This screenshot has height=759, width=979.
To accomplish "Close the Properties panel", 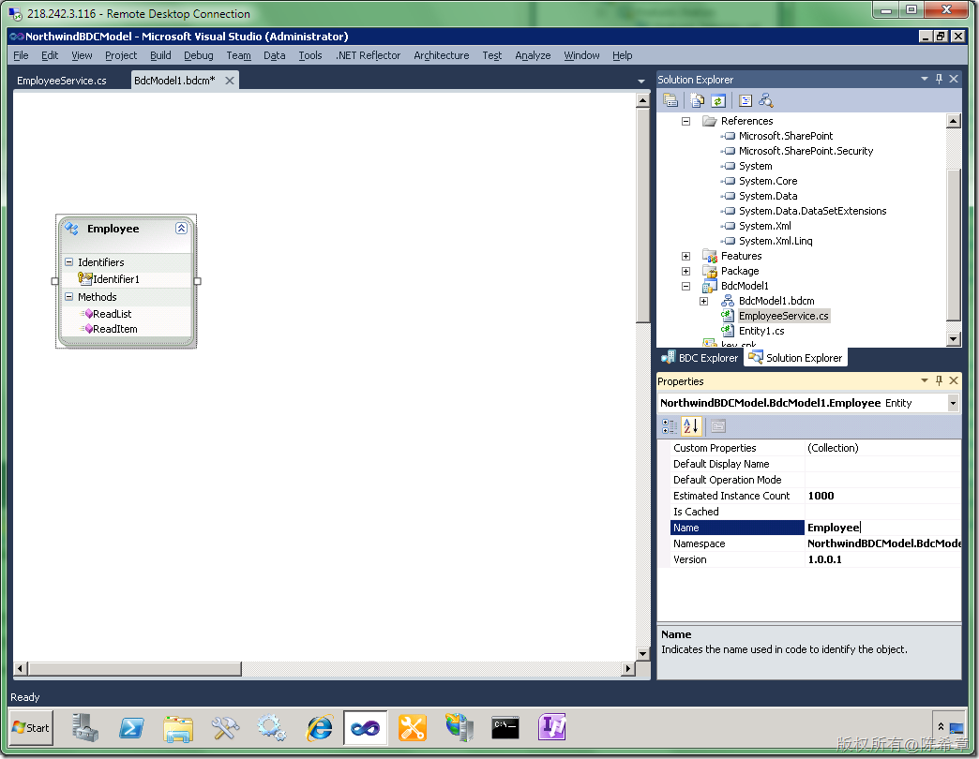I will coord(954,380).
